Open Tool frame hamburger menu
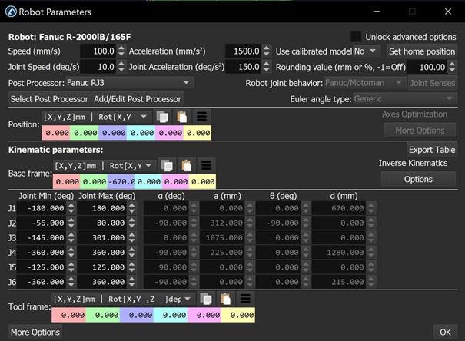The width and height of the screenshot is (465, 341). tap(246, 299)
